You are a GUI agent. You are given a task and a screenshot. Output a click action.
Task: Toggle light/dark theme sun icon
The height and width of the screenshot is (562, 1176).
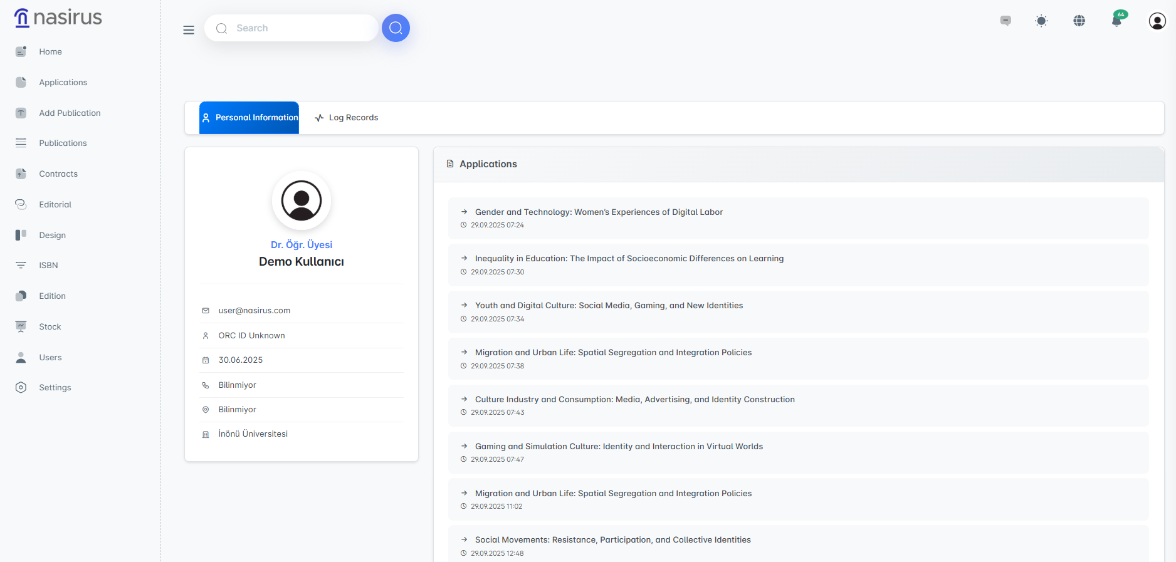(x=1041, y=21)
